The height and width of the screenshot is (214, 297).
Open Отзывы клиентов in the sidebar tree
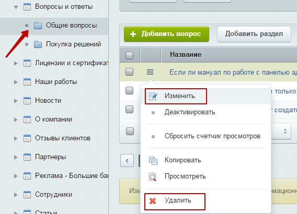(63, 138)
